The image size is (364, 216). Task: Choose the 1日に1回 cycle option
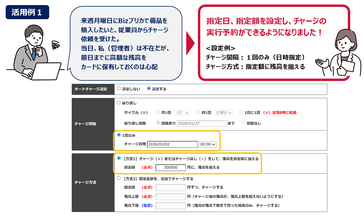[241, 112]
